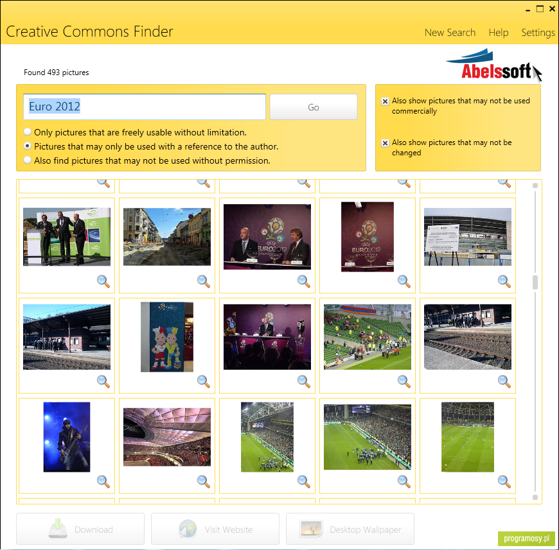Image resolution: width=559 pixels, height=550 pixels.
Task: Select the three men at podium thumbnail
Action: pos(67,237)
